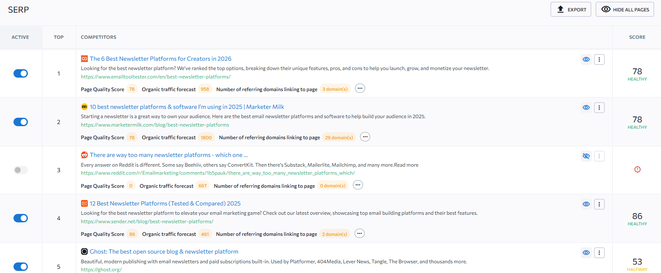Click the '29 domain(s)' badge
This screenshot has width=661, height=273.
[339, 137]
